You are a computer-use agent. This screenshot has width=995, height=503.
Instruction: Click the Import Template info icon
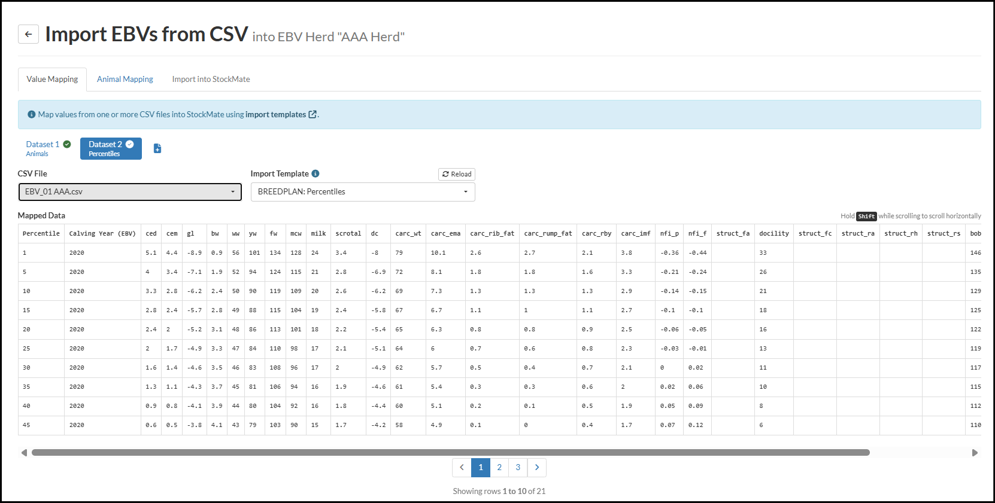316,173
